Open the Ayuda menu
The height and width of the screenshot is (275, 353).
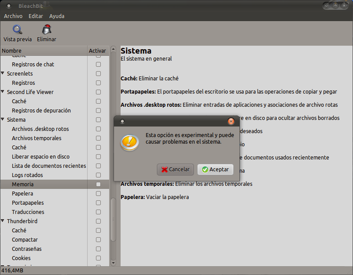pyautogui.click(x=57, y=16)
